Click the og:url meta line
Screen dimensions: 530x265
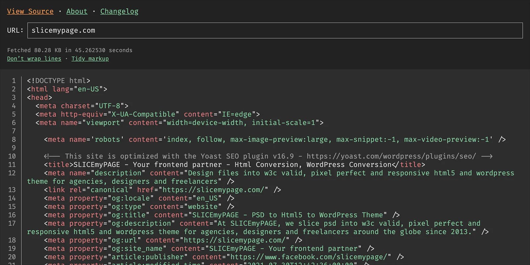point(173,240)
